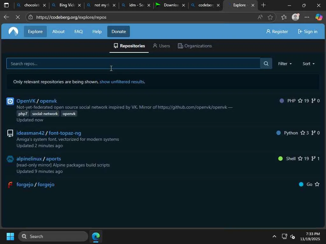Click the openvk topic tag
Screen dimensions: 326x244
pyautogui.click(x=69, y=114)
